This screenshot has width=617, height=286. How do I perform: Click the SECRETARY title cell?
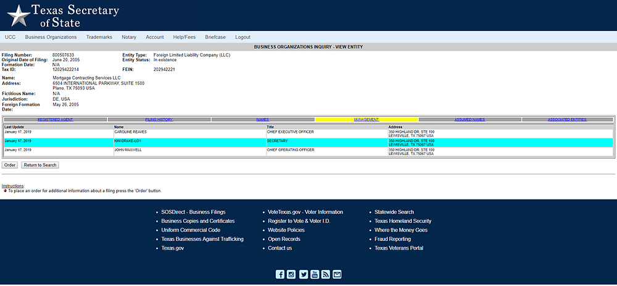tap(327, 143)
